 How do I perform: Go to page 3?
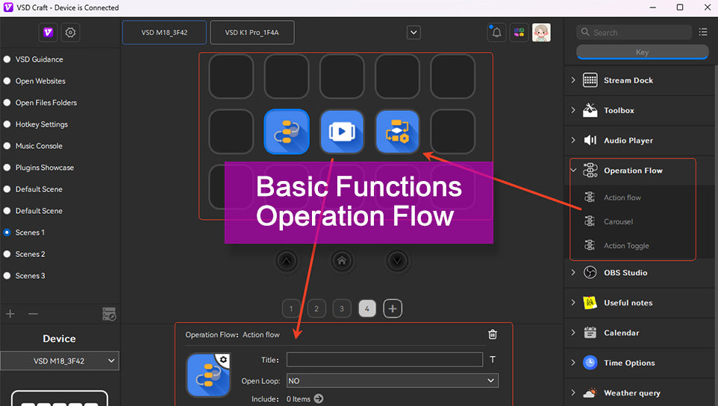pyautogui.click(x=342, y=308)
